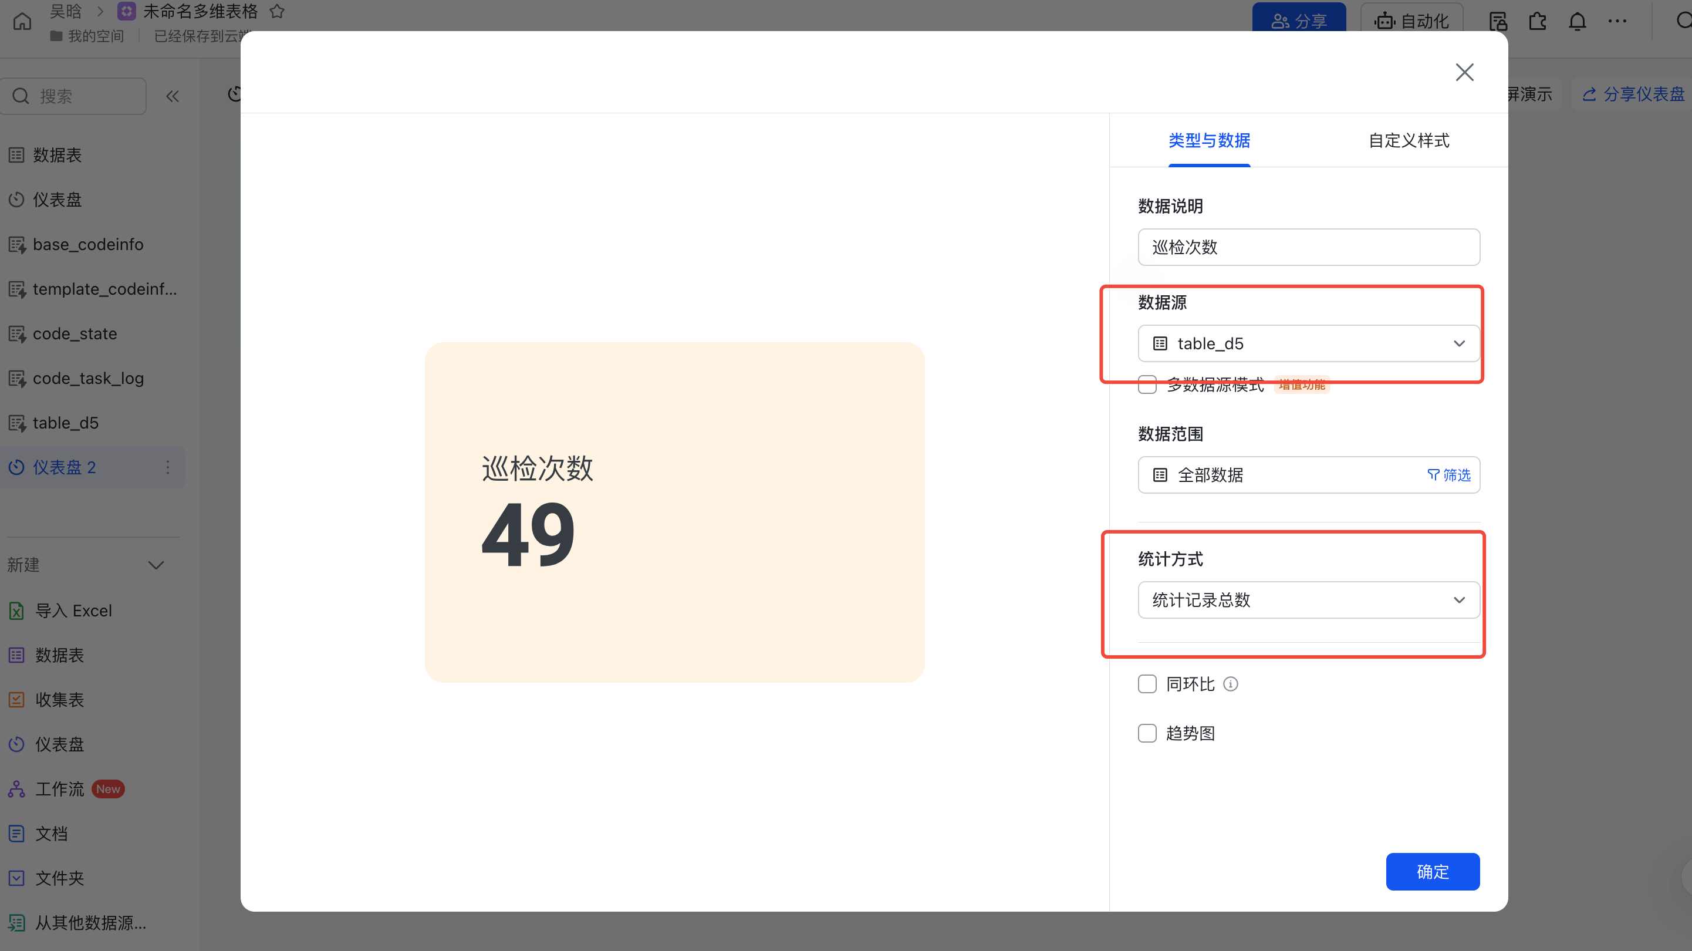Screen dimensions: 1692x951
Task: Open code_state table
Action: [x=93, y=334]
